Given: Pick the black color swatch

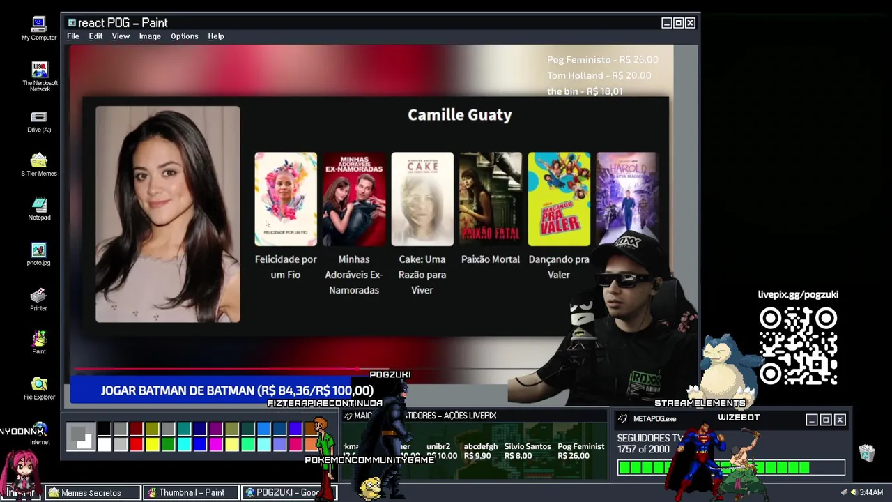Looking at the screenshot, I should (105, 429).
